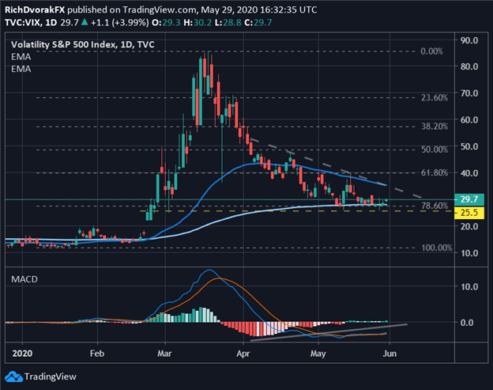Select the 23.60% Fibonacci level label

click(x=435, y=97)
